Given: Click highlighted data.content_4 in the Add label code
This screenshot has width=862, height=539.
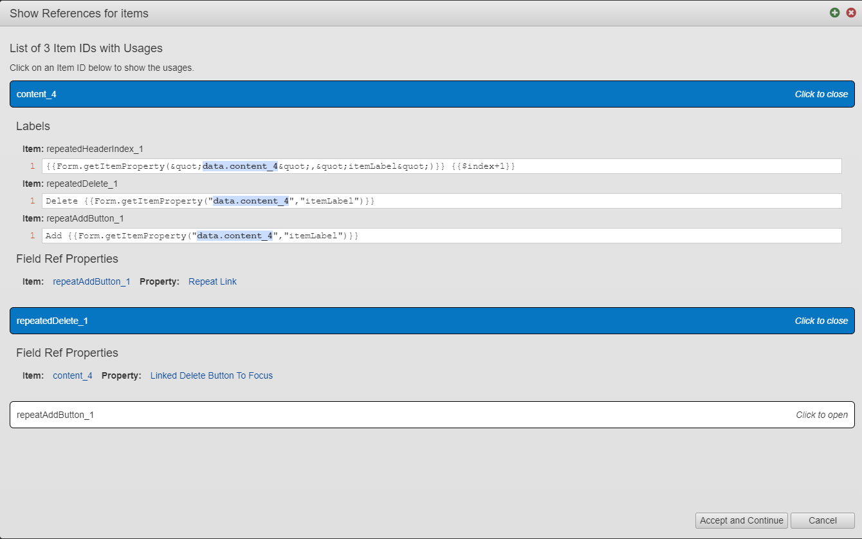Looking at the screenshot, I should pos(235,236).
